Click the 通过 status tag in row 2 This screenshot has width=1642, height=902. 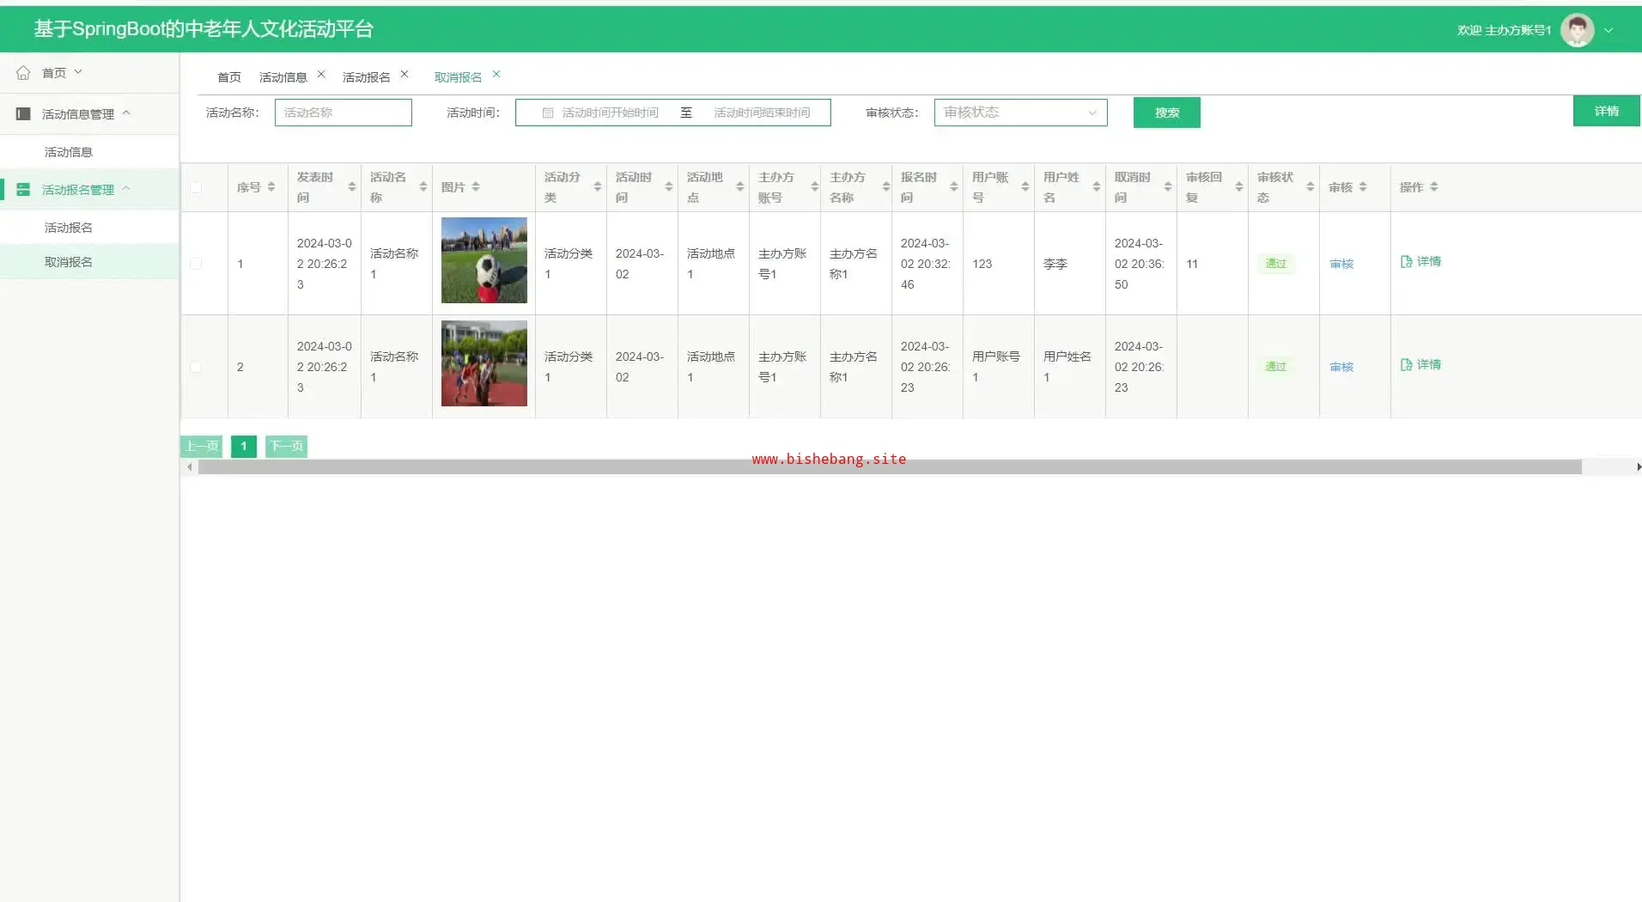(1275, 367)
